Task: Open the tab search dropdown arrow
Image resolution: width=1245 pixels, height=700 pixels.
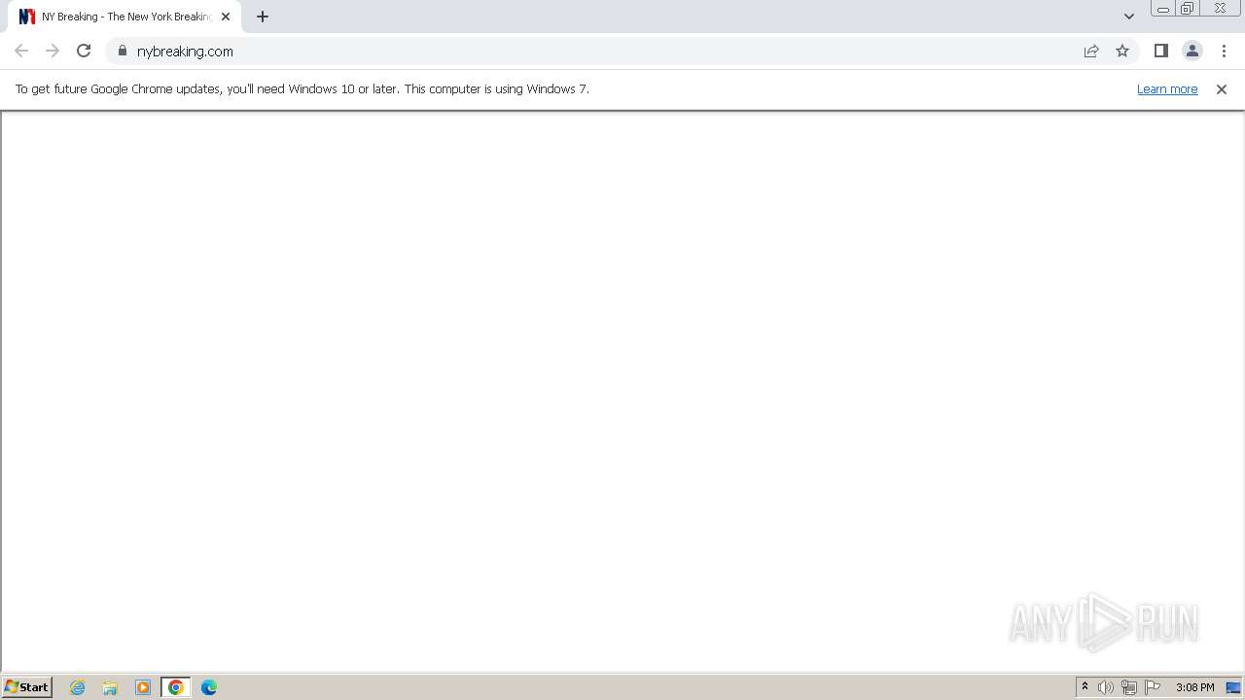Action: click(1129, 17)
